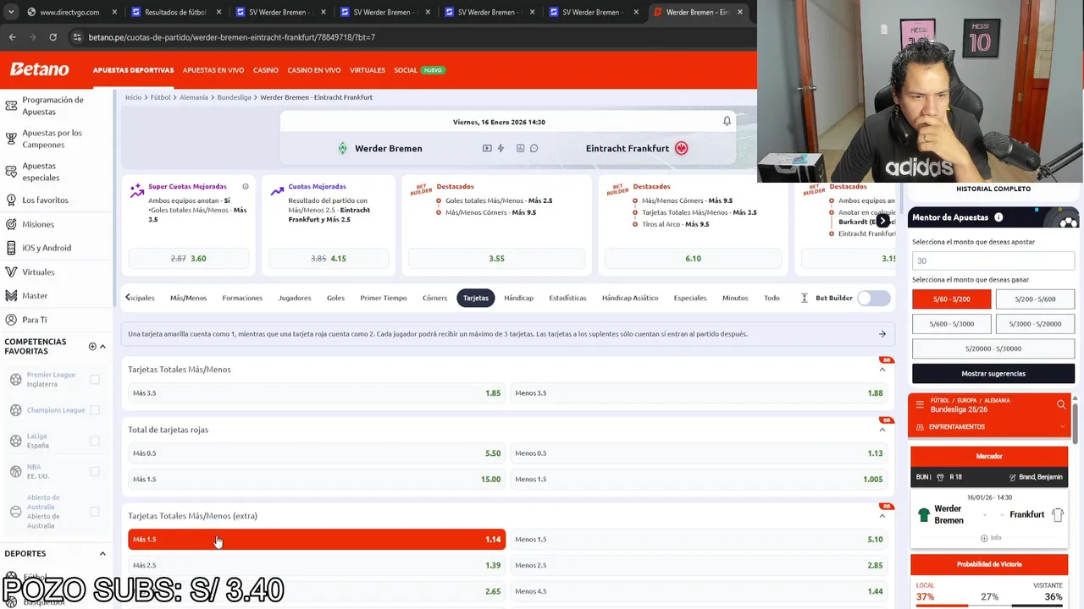Select Más 3.5 odds 1.85

(x=317, y=393)
